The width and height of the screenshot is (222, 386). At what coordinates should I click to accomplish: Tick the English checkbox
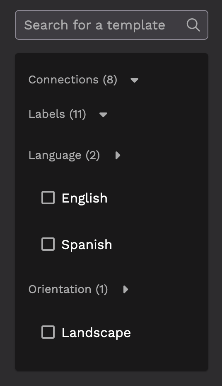(x=48, y=198)
